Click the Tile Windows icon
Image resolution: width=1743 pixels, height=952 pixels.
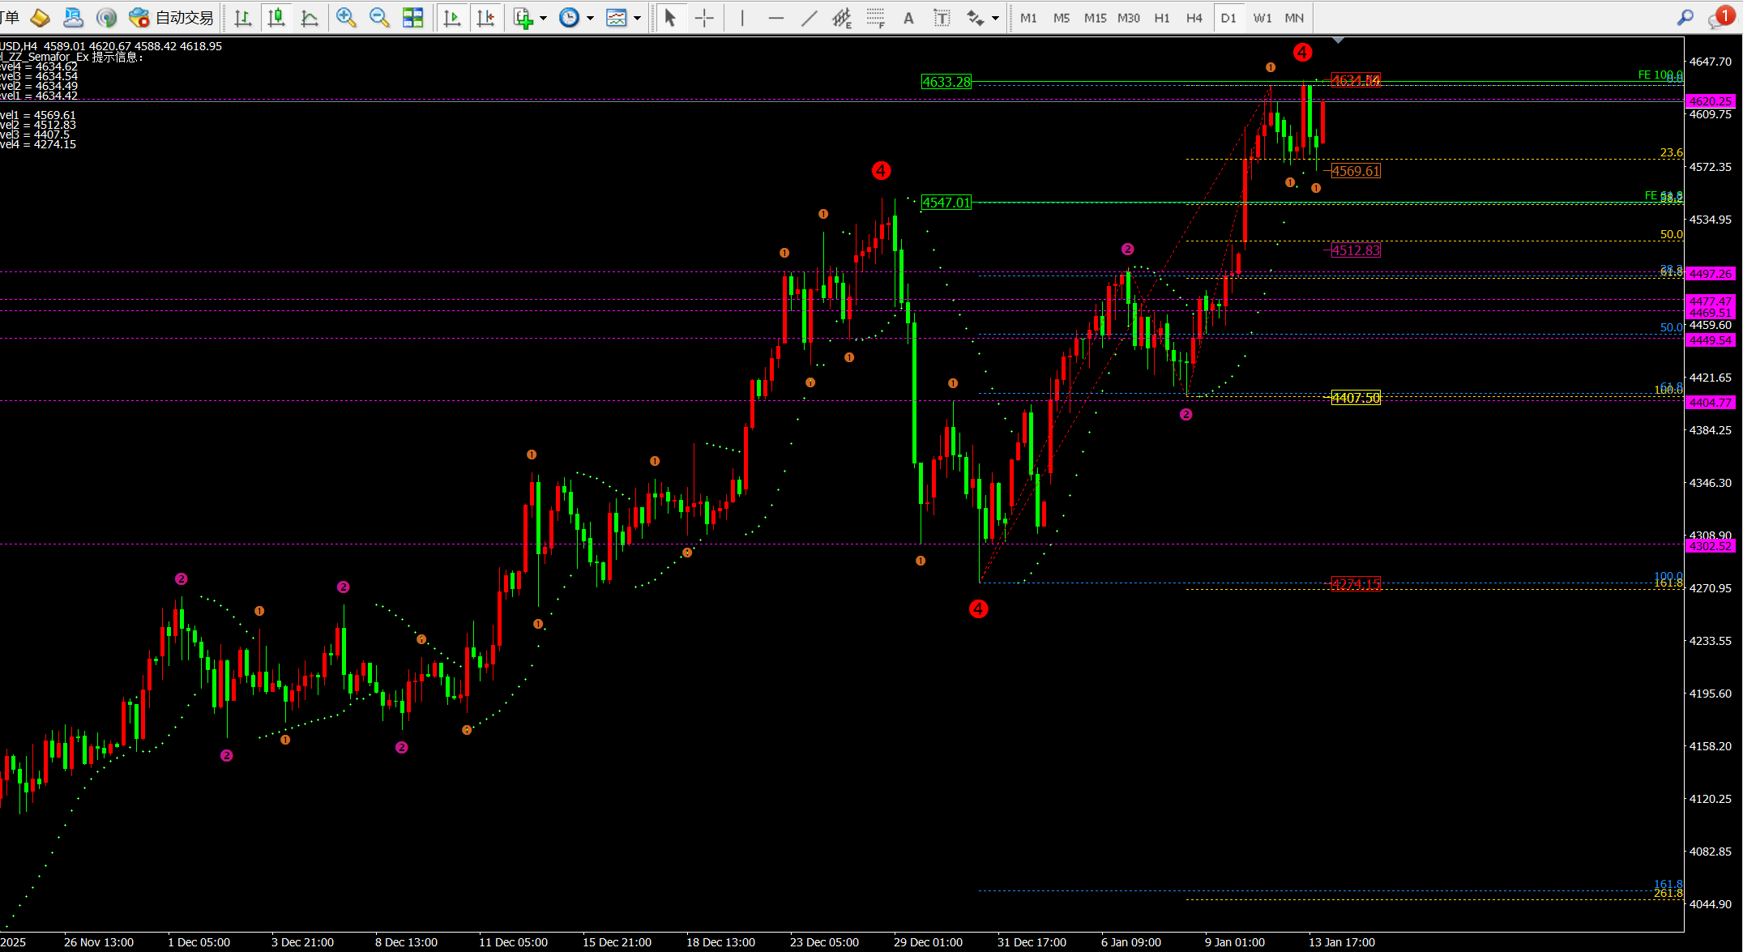tap(412, 18)
